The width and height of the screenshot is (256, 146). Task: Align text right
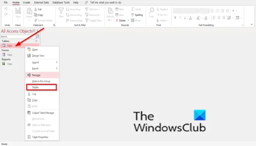click(x=224, y=18)
